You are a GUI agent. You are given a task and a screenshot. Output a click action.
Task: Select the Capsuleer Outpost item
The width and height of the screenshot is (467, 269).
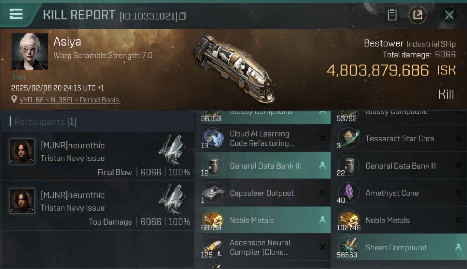(x=263, y=193)
